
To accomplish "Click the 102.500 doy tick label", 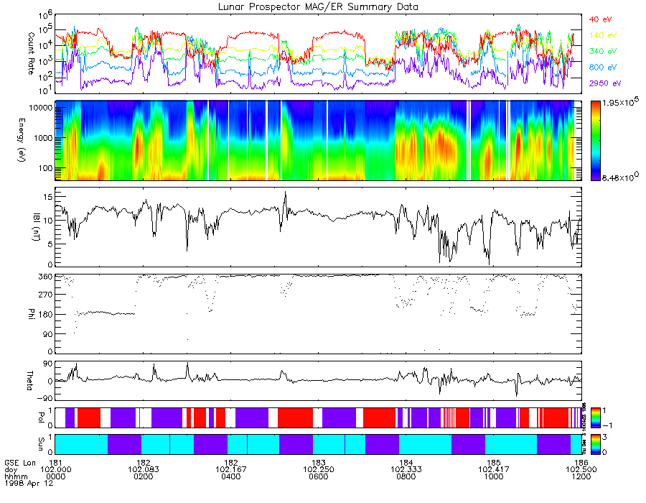I will [x=581, y=470].
